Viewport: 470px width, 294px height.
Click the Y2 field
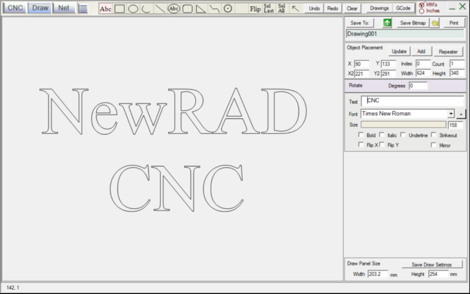388,73
